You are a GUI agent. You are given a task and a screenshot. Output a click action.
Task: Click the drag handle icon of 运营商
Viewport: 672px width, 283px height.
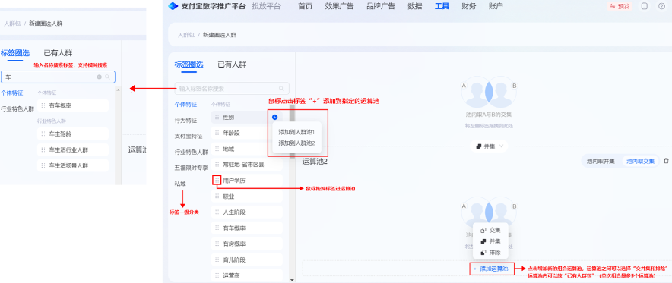pyautogui.click(x=217, y=275)
